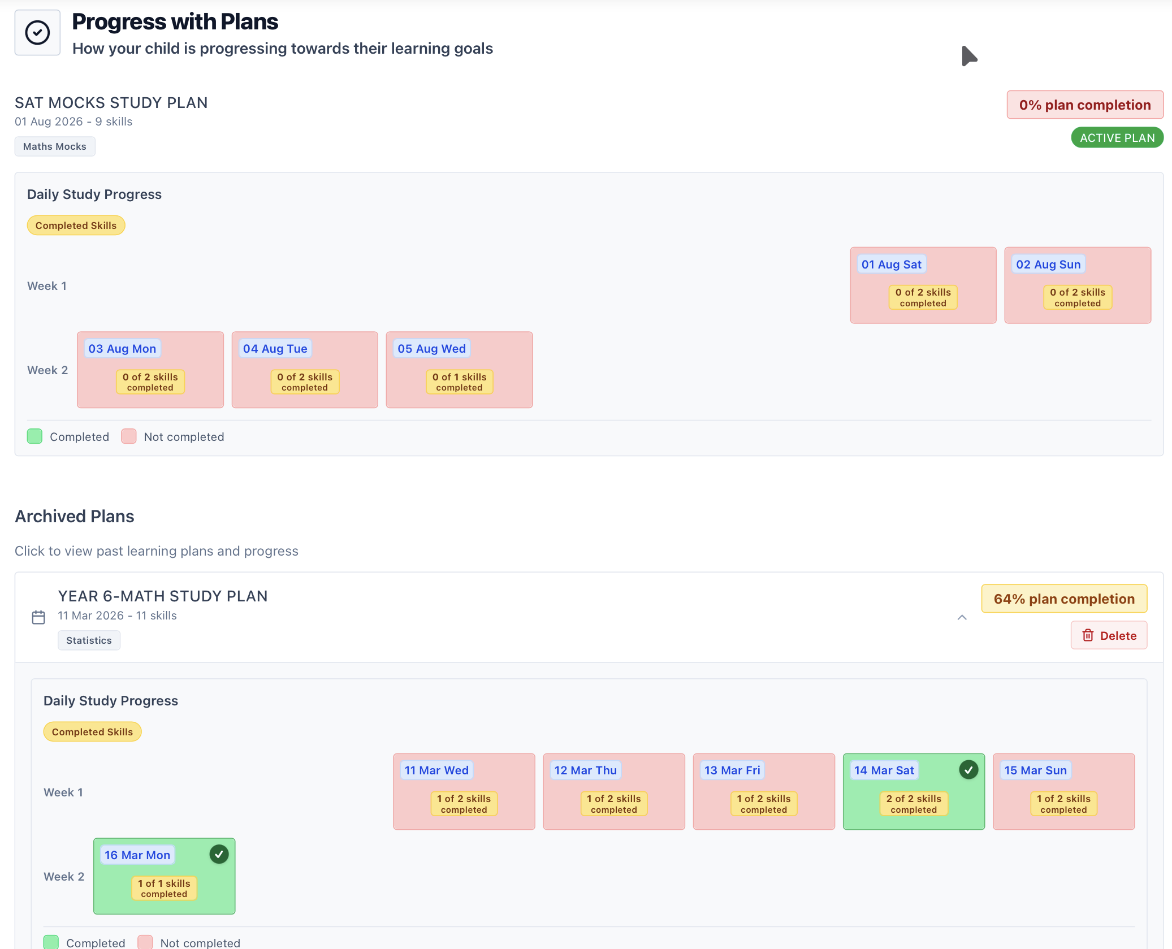Open the 14 Mar Sat completed day card

pos(914,792)
